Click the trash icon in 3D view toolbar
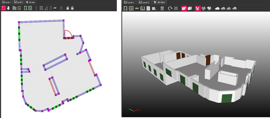270x118 pixels. click(x=162, y=8)
